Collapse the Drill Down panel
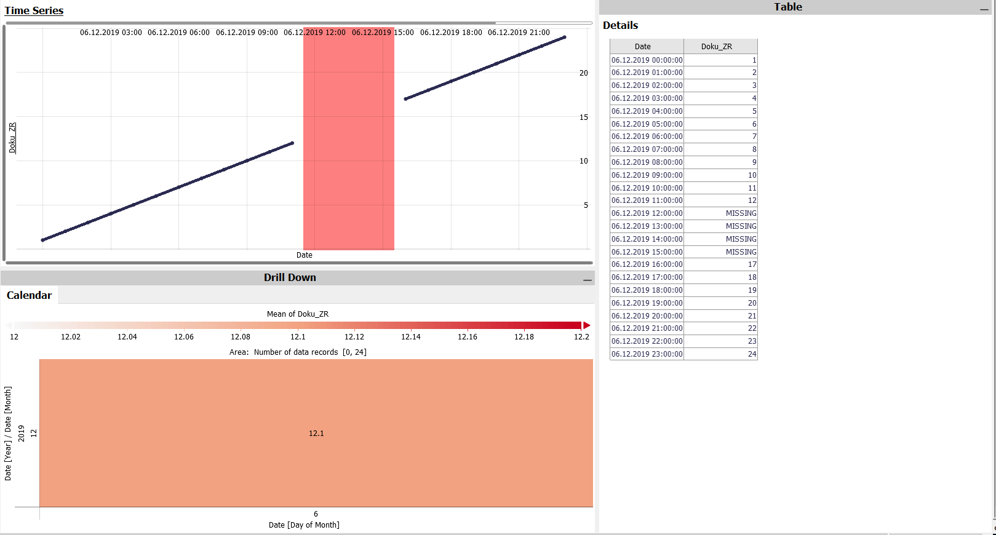This screenshot has width=996, height=535. coord(587,280)
